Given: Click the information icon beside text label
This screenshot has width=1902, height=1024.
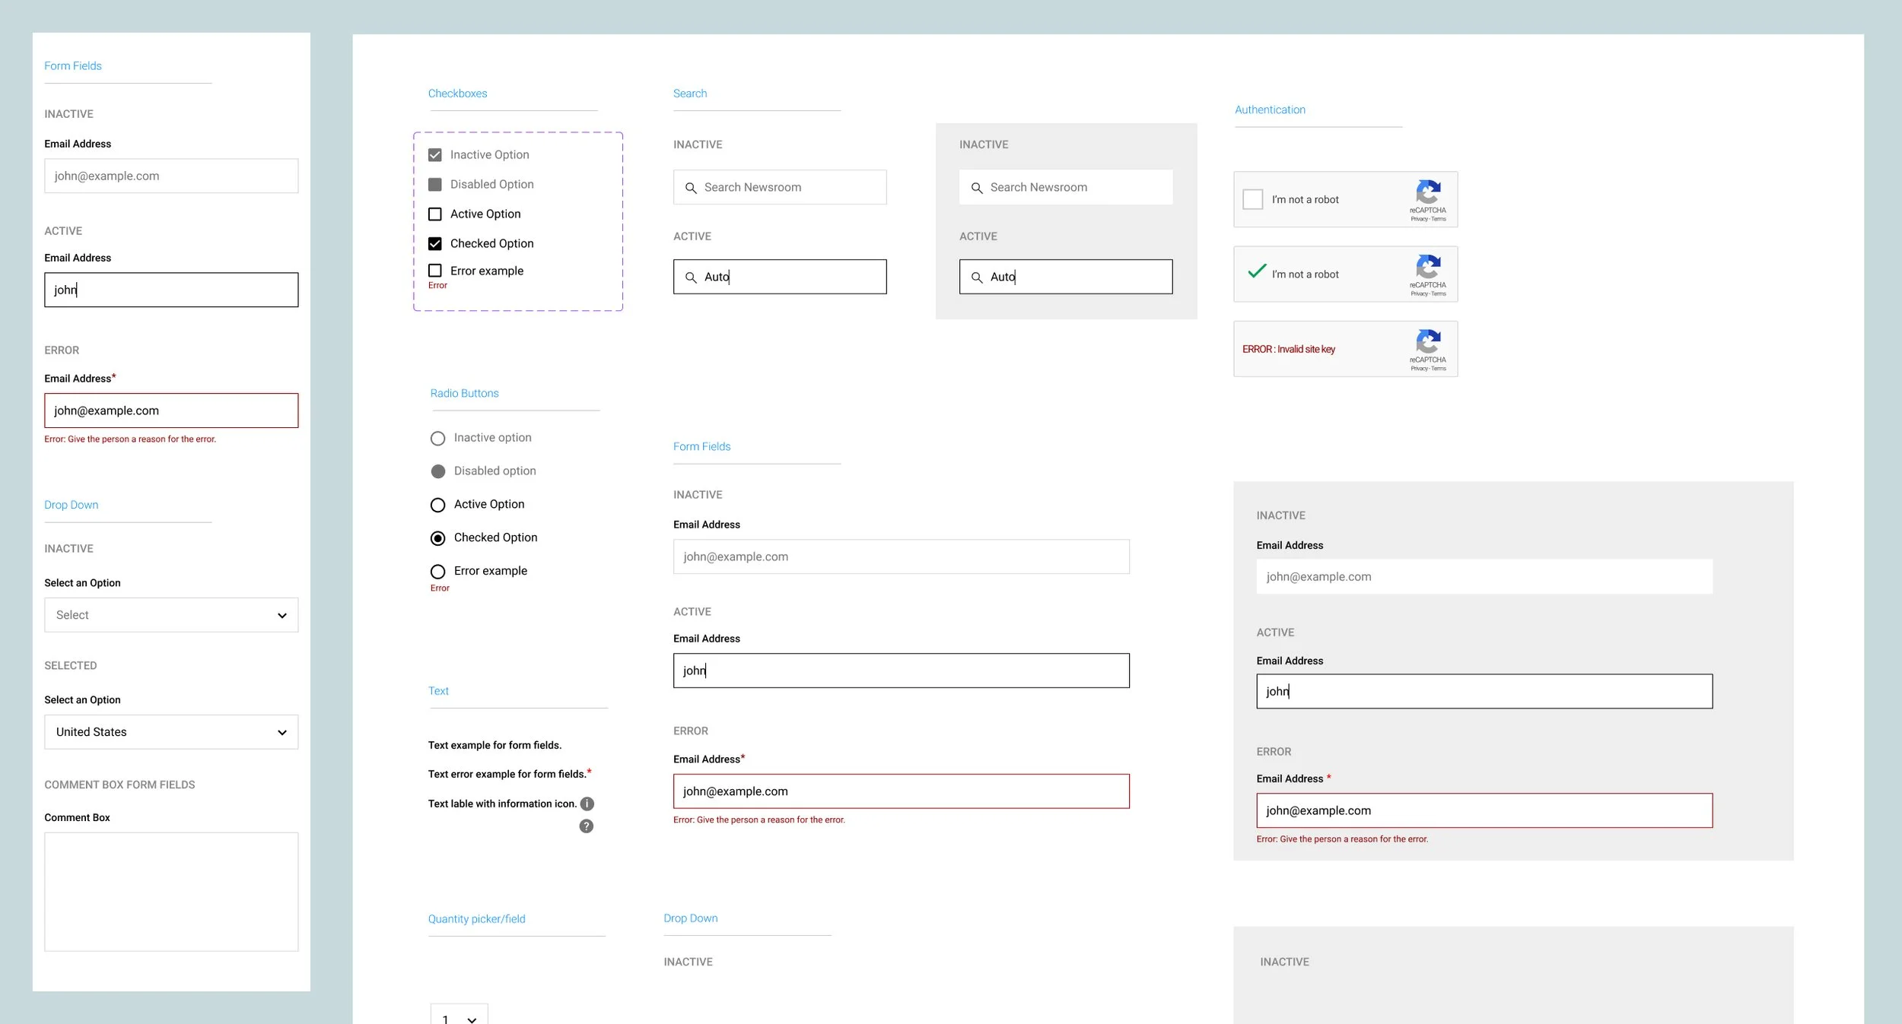Looking at the screenshot, I should 587,804.
